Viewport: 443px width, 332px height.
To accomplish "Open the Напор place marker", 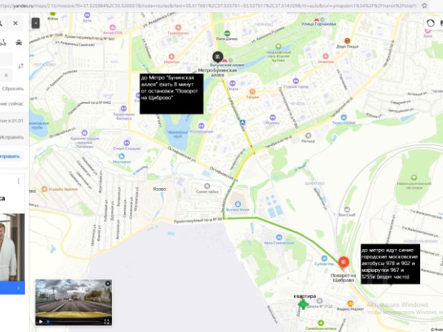I will point(308,136).
